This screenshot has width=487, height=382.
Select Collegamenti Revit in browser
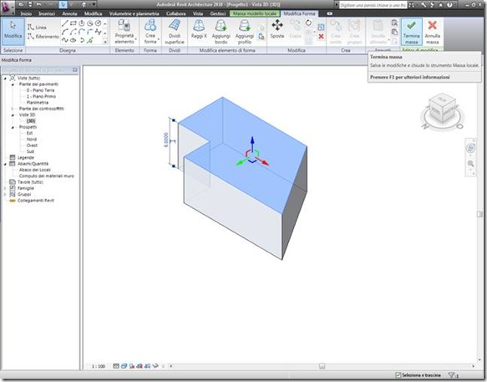pyautogui.click(x=35, y=201)
